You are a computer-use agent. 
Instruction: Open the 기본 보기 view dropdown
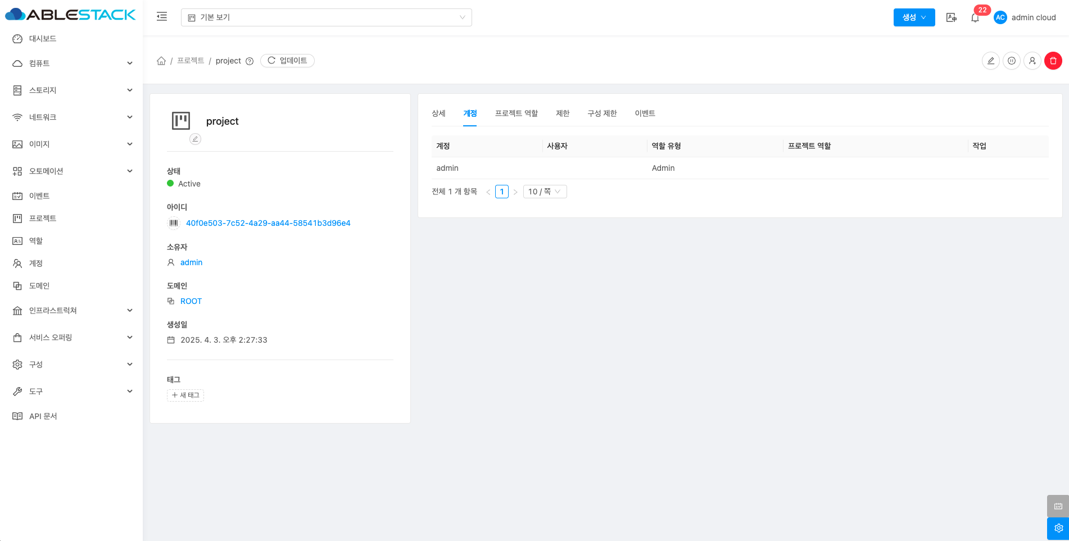pyautogui.click(x=326, y=17)
